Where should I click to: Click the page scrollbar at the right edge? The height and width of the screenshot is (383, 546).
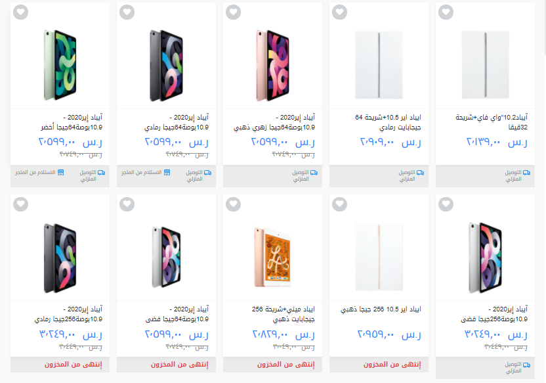point(545,28)
